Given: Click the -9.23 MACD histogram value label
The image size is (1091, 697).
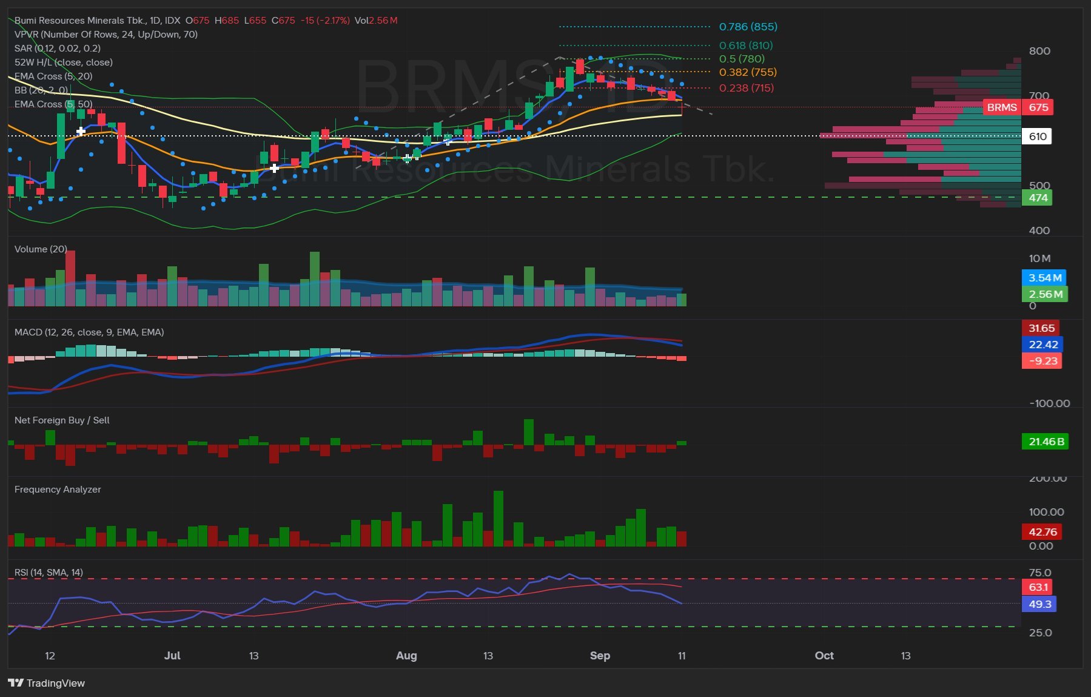Looking at the screenshot, I should point(1041,361).
